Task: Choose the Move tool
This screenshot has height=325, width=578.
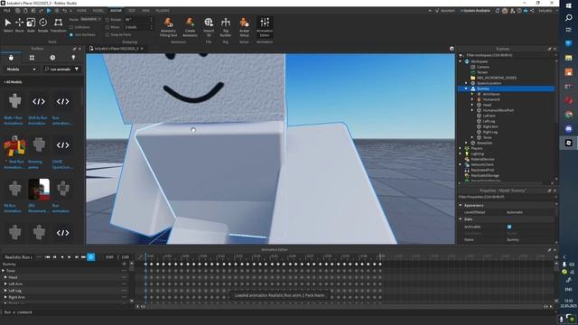Action: (x=19, y=23)
